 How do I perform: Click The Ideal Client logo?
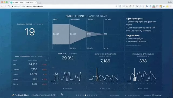21,95
